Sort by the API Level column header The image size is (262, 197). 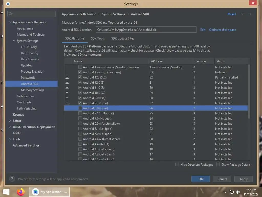[x=171, y=61]
